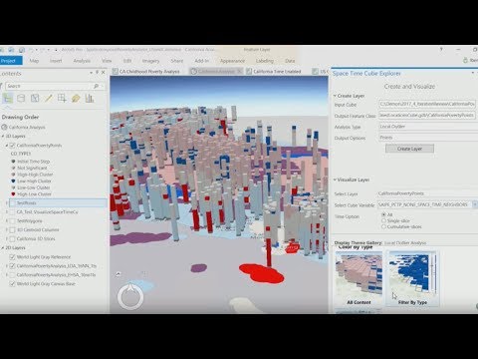The image size is (478, 359).
Task: Switch to CA Childhood Poverty Analysis view tab
Action: 146,72
